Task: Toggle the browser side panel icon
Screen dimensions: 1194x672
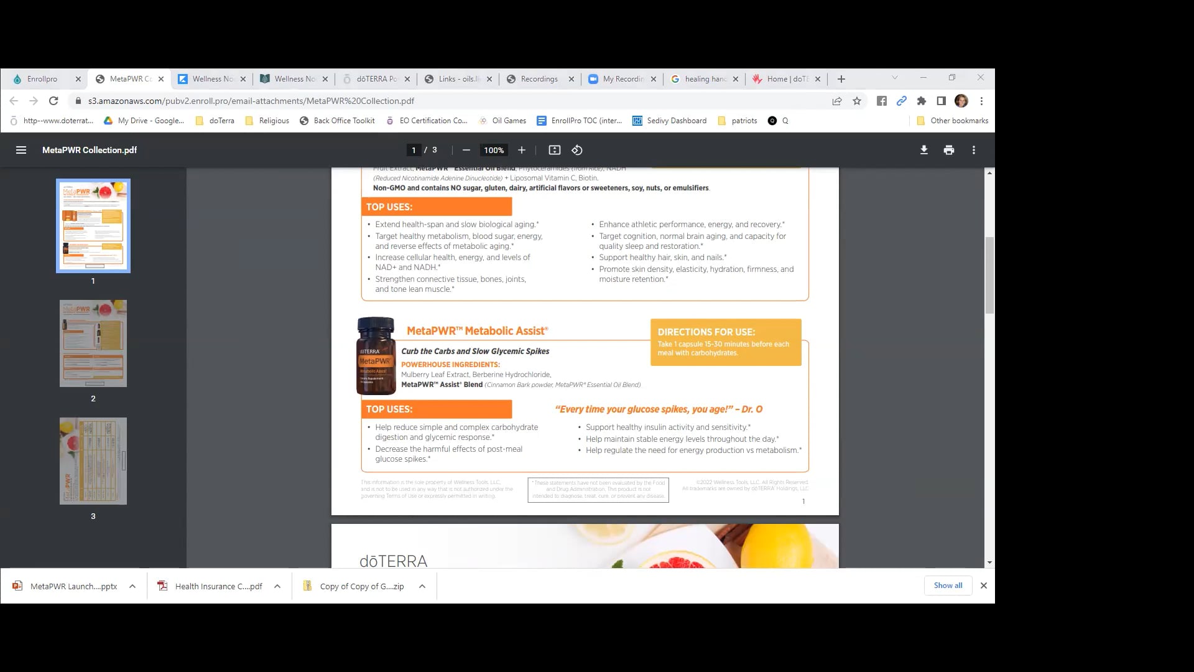Action: tap(942, 101)
